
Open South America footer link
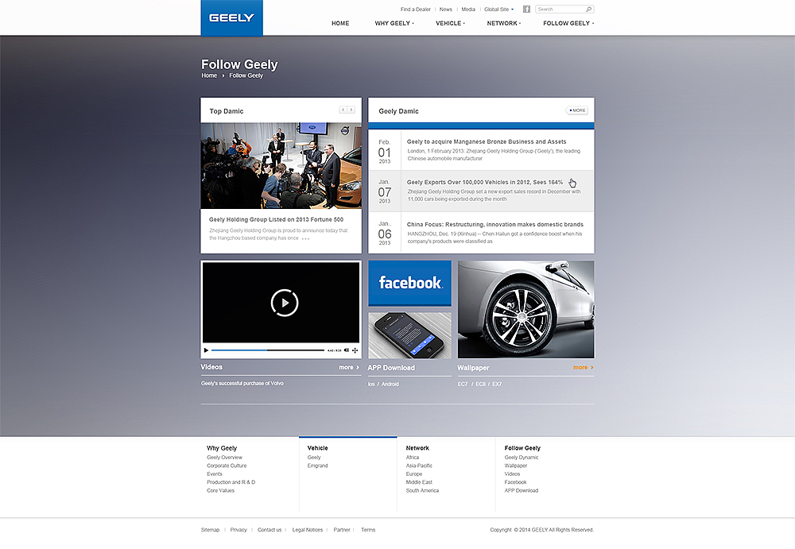point(422,491)
